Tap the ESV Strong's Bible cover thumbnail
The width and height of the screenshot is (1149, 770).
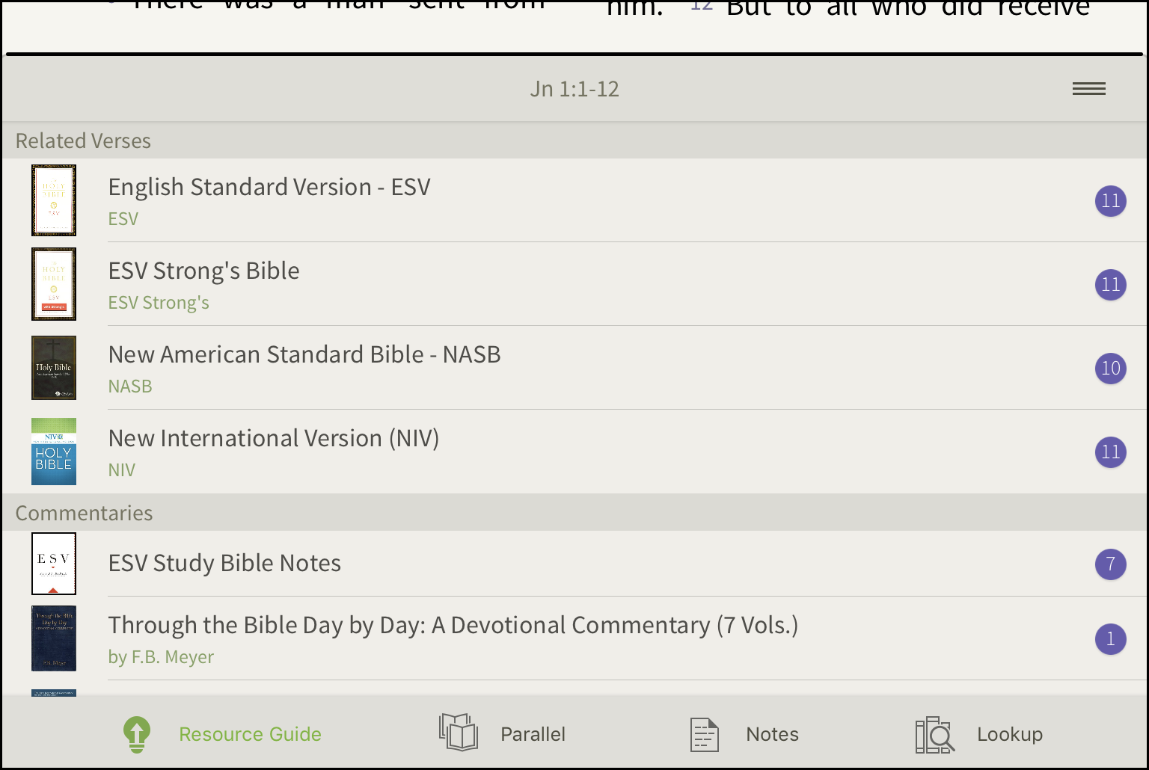click(x=54, y=284)
